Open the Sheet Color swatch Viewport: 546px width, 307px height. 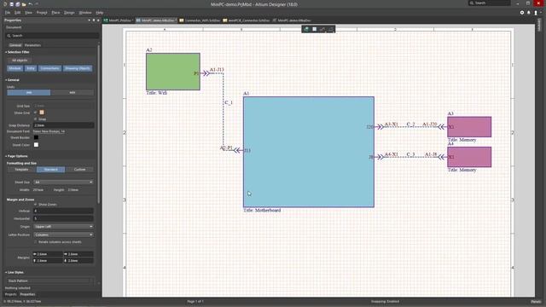36,145
